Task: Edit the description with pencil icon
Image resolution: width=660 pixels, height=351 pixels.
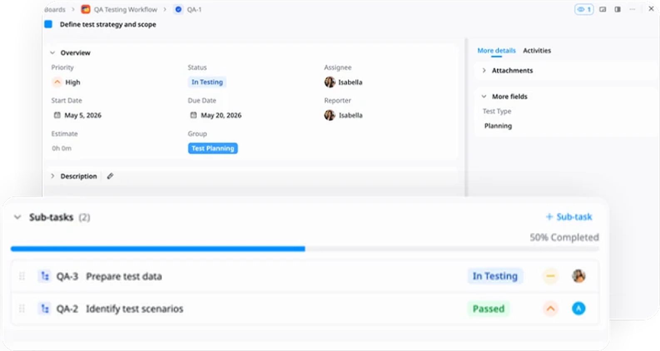Action: (x=110, y=176)
